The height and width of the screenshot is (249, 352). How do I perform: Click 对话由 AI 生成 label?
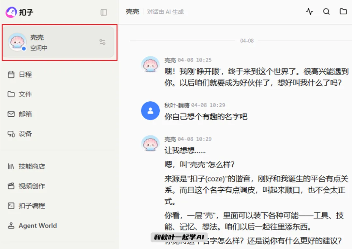pos(165,12)
